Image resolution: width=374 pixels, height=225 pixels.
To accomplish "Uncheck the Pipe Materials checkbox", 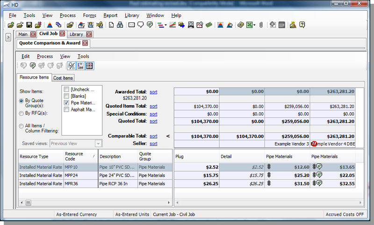I will [x=67, y=102].
